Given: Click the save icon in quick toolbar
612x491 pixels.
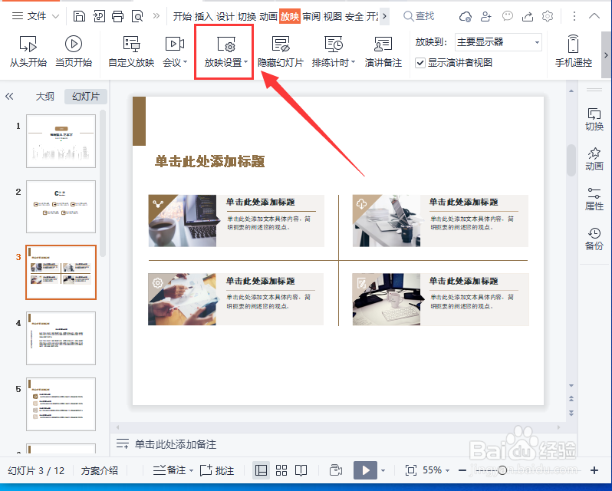Looking at the screenshot, I should click(x=79, y=16).
